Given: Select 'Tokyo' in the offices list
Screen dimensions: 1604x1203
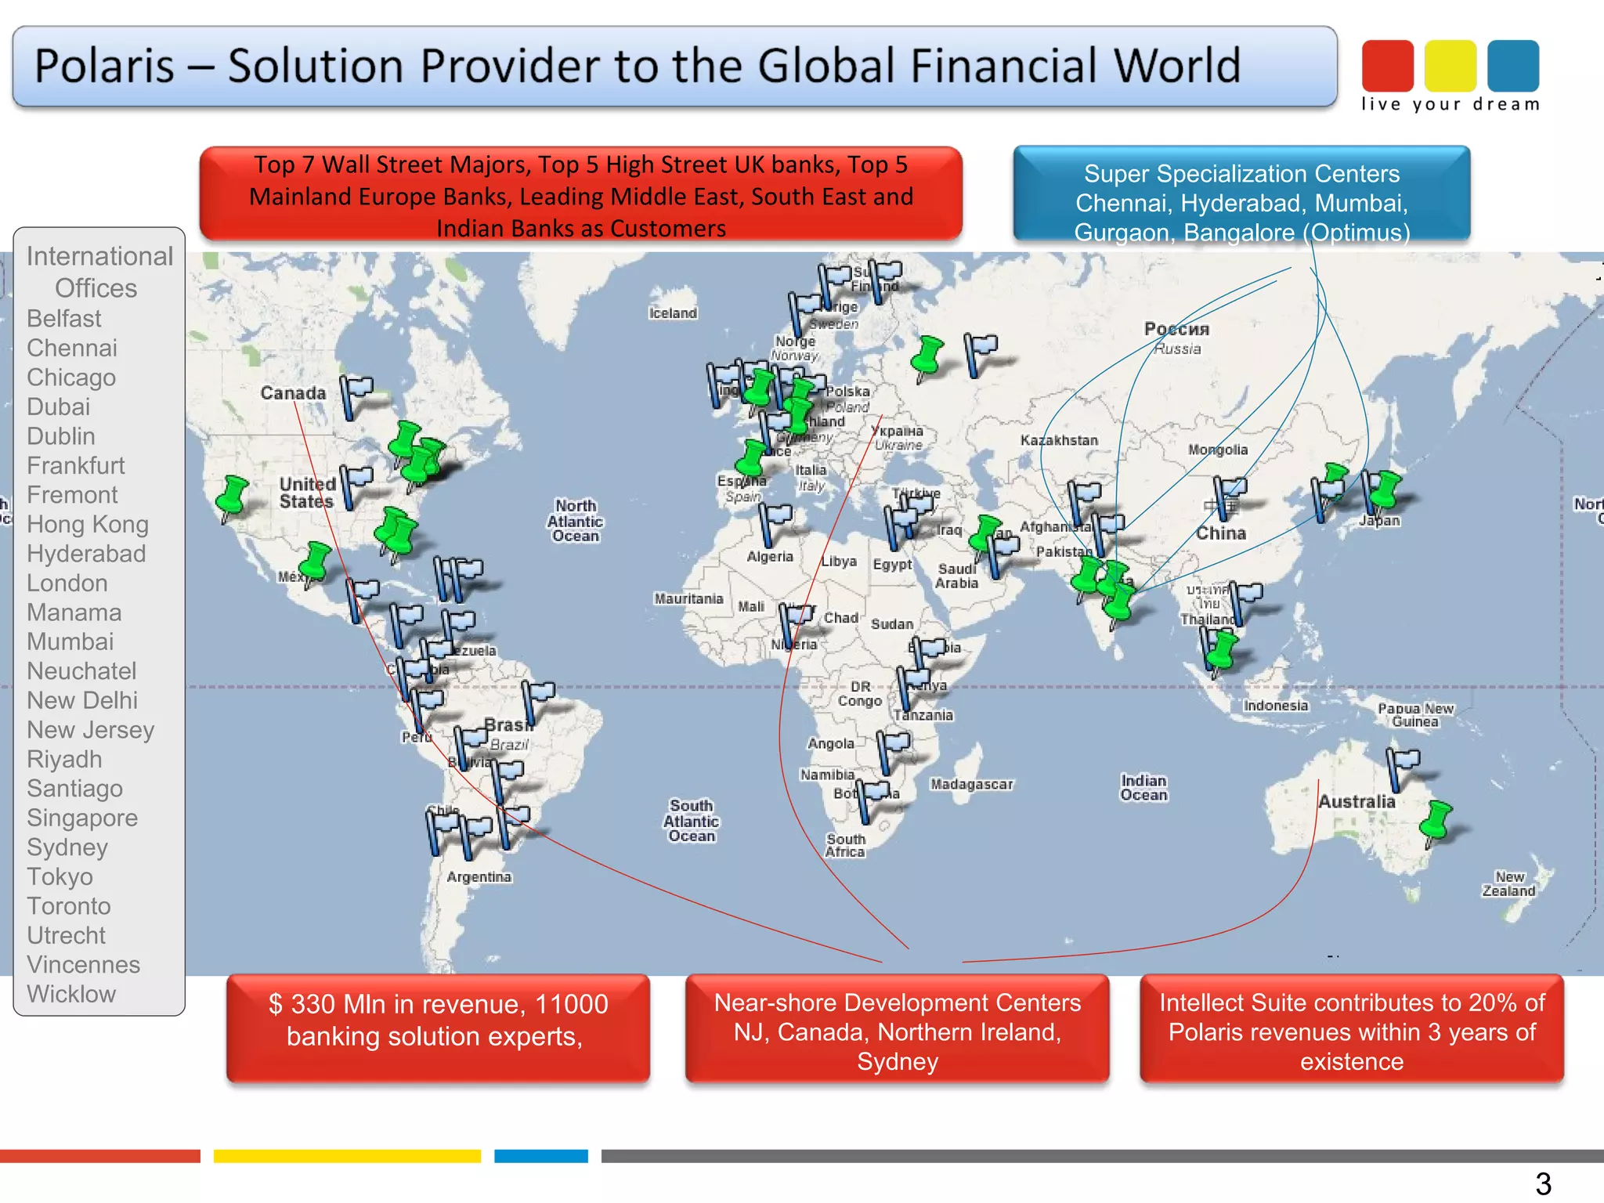Looking at the screenshot, I should click(x=60, y=876).
